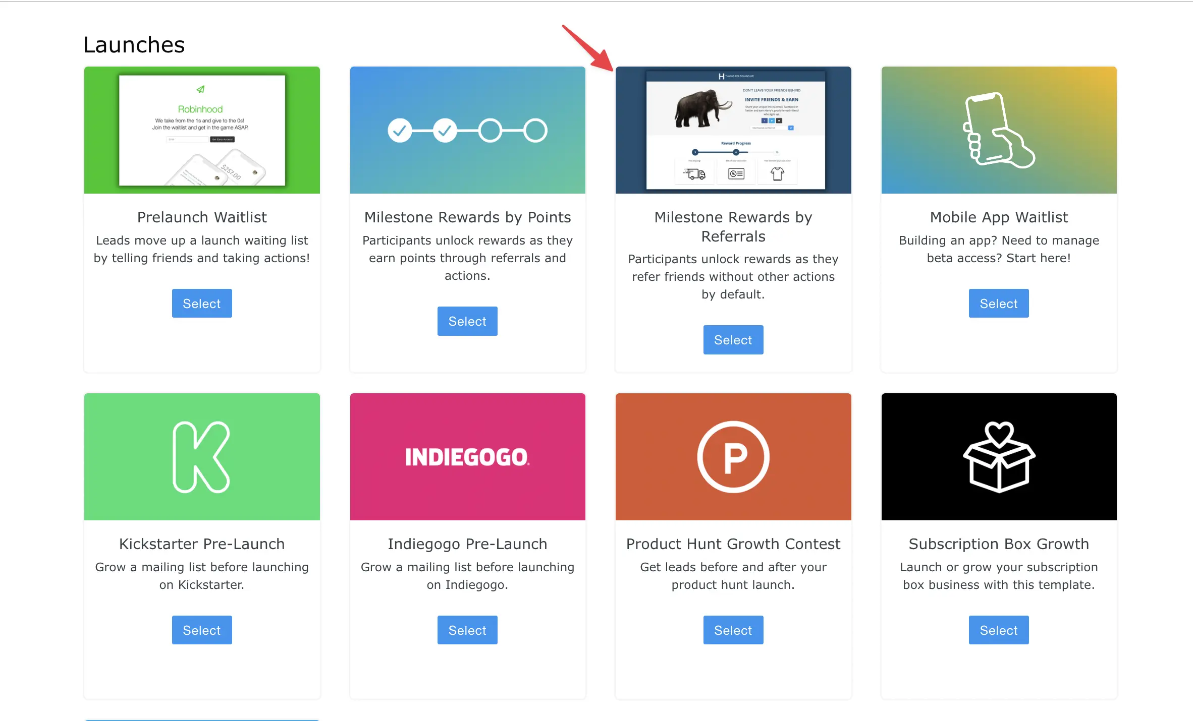This screenshot has height=721, width=1193.
Task: Click the milestone checkmark progress icon
Action: coord(467,131)
